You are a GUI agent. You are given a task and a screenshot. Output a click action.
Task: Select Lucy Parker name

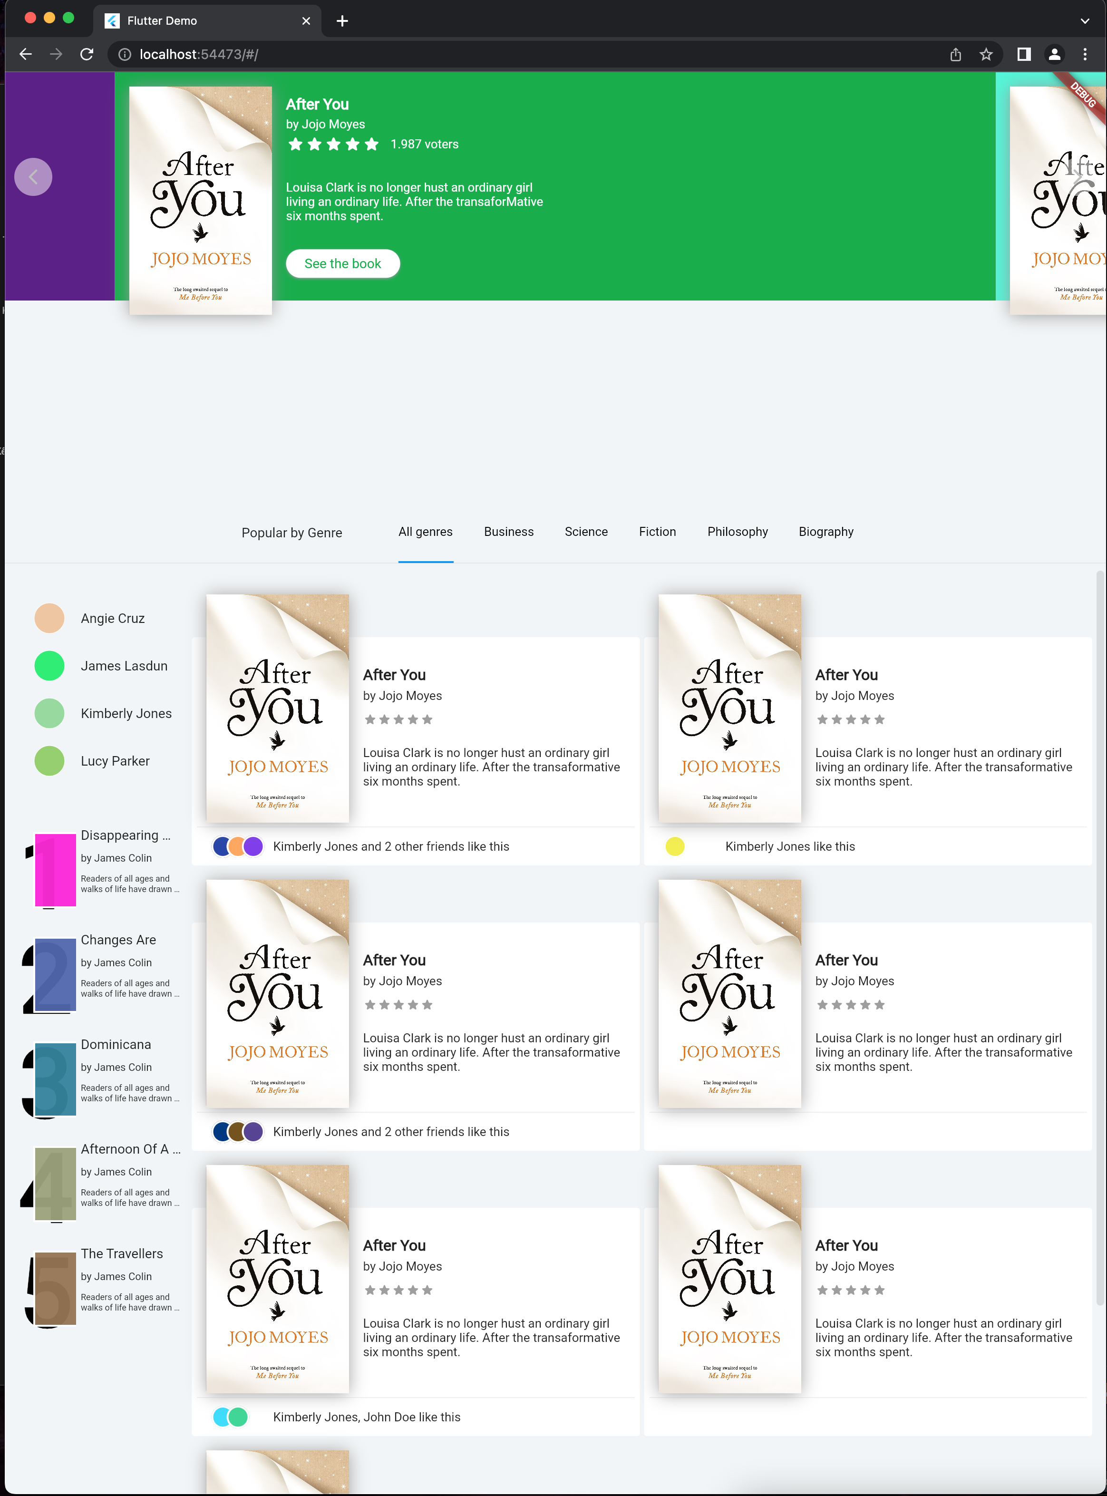pyautogui.click(x=115, y=761)
